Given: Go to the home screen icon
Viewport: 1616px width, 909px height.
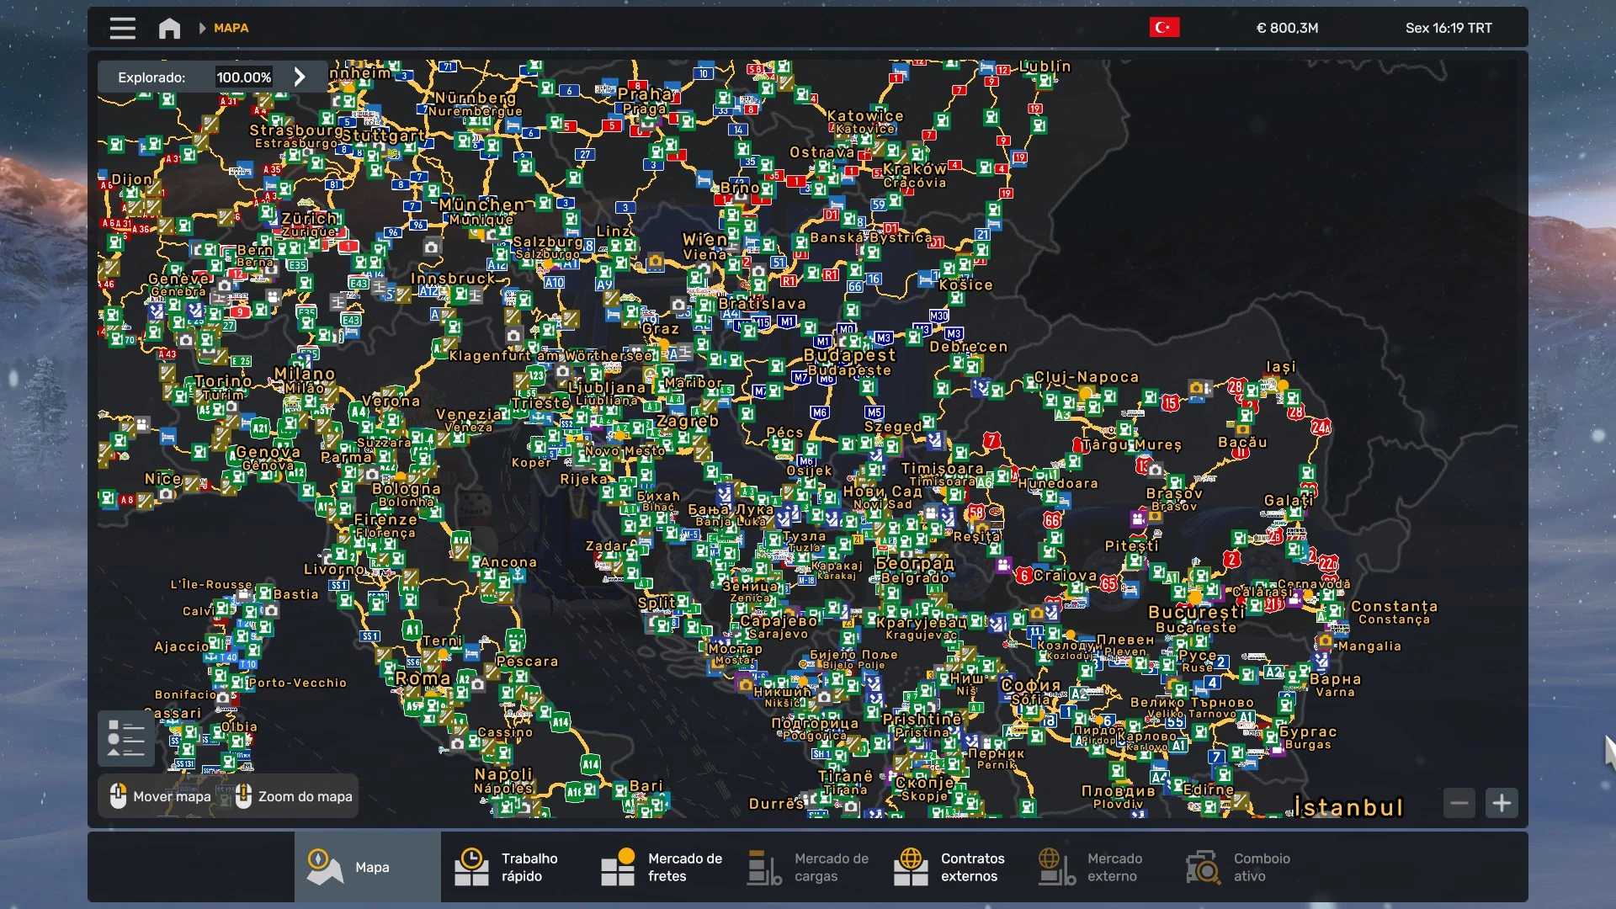Looking at the screenshot, I should click(x=169, y=28).
